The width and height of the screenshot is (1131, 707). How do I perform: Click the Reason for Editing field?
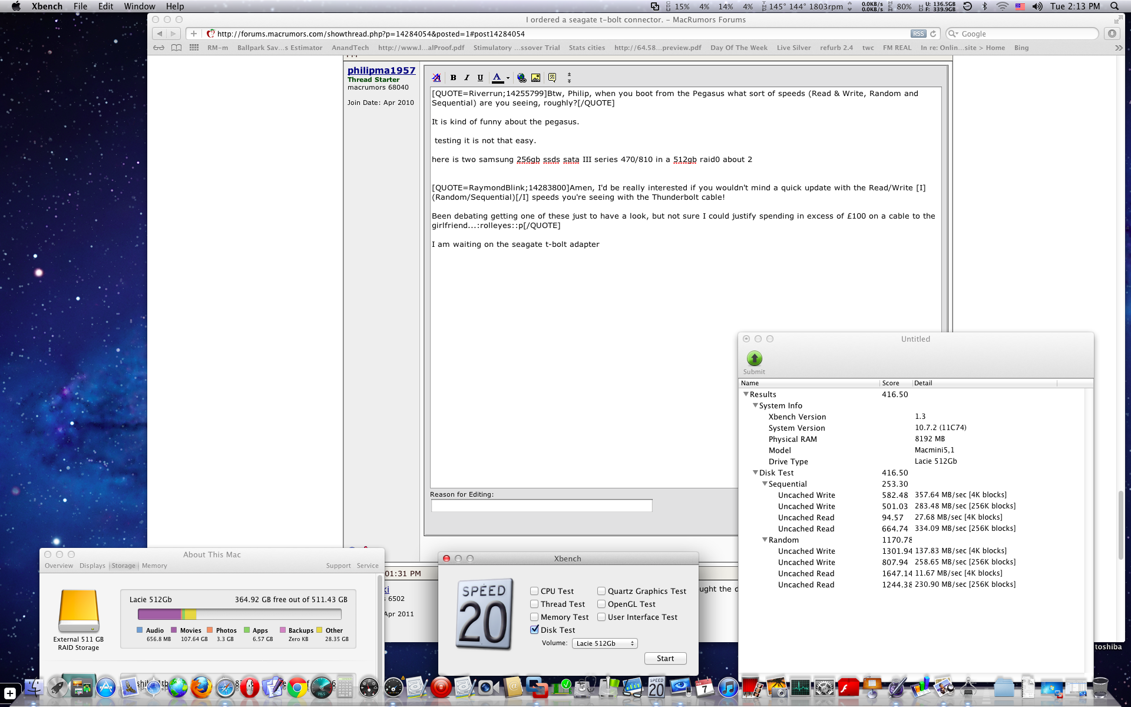point(541,506)
